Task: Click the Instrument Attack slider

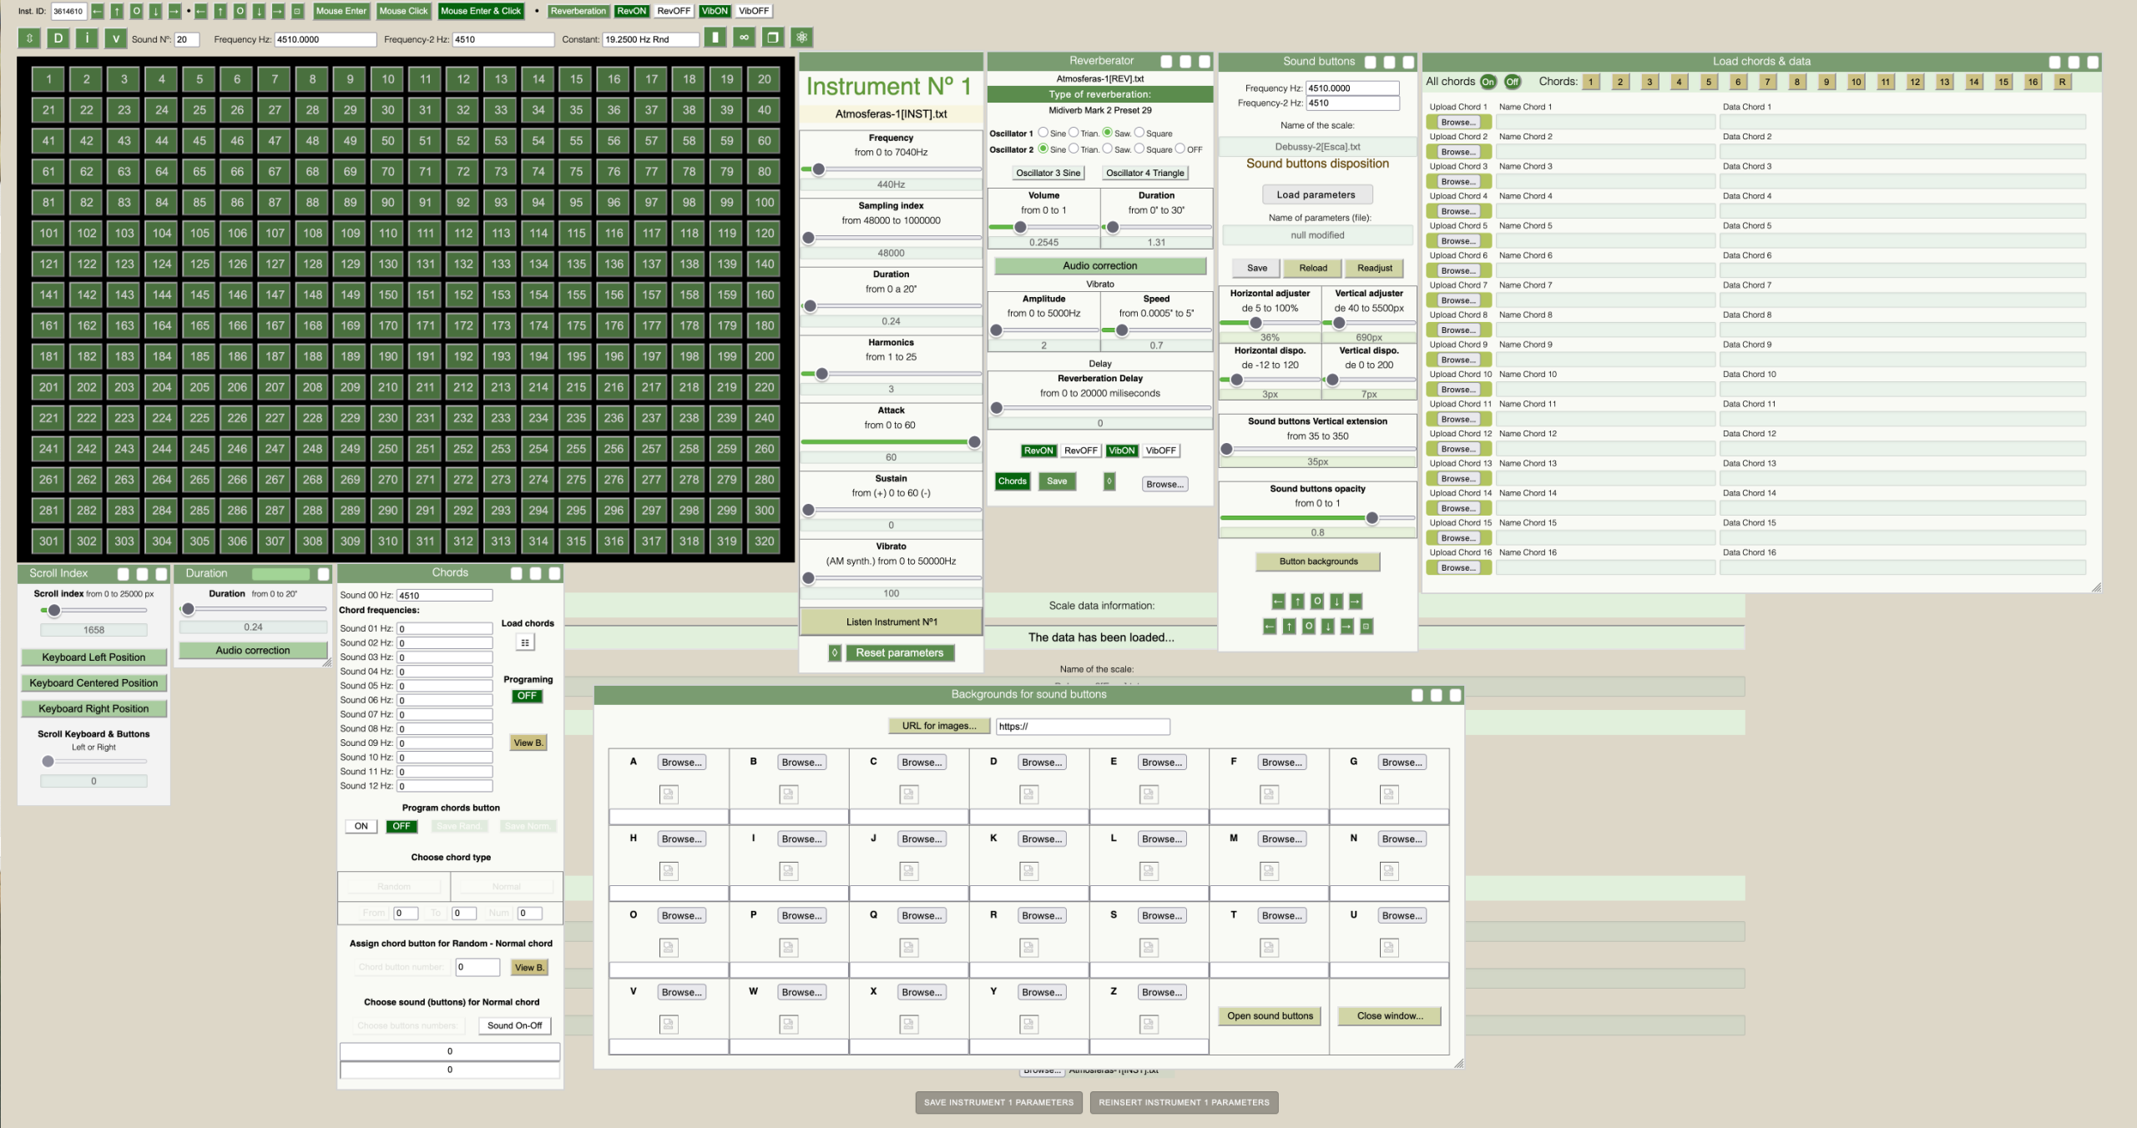Action: click(x=891, y=442)
